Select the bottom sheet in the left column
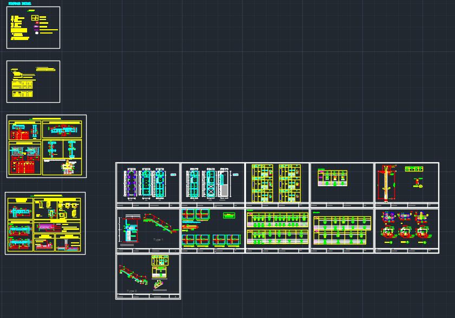The height and width of the screenshot is (318, 455). 45,223
